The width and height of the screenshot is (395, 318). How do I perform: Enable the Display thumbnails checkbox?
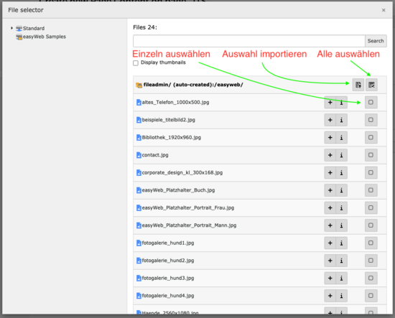(x=136, y=63)
